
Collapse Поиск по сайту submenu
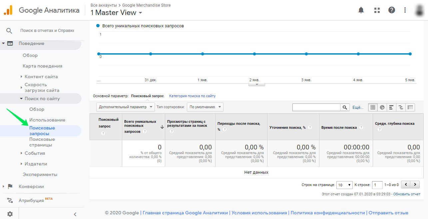coord(21,99)
